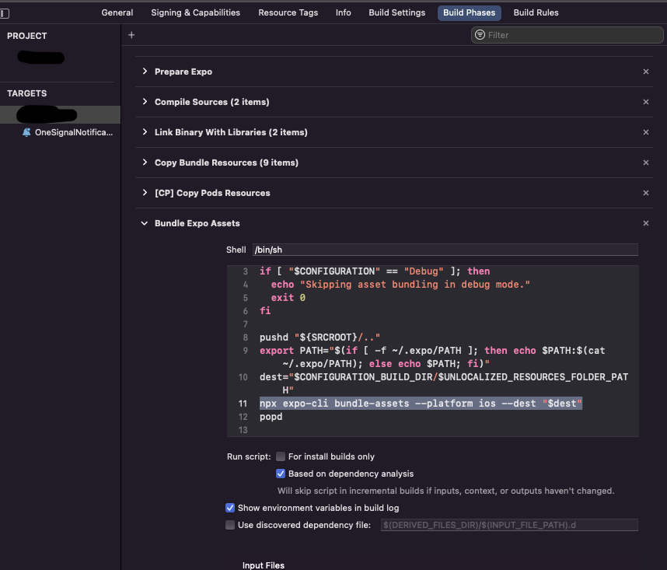Image resolution: width=667 pixels, height=570 pixels.
Task: Add a new build phase with plus
Action: coord(131,35)
